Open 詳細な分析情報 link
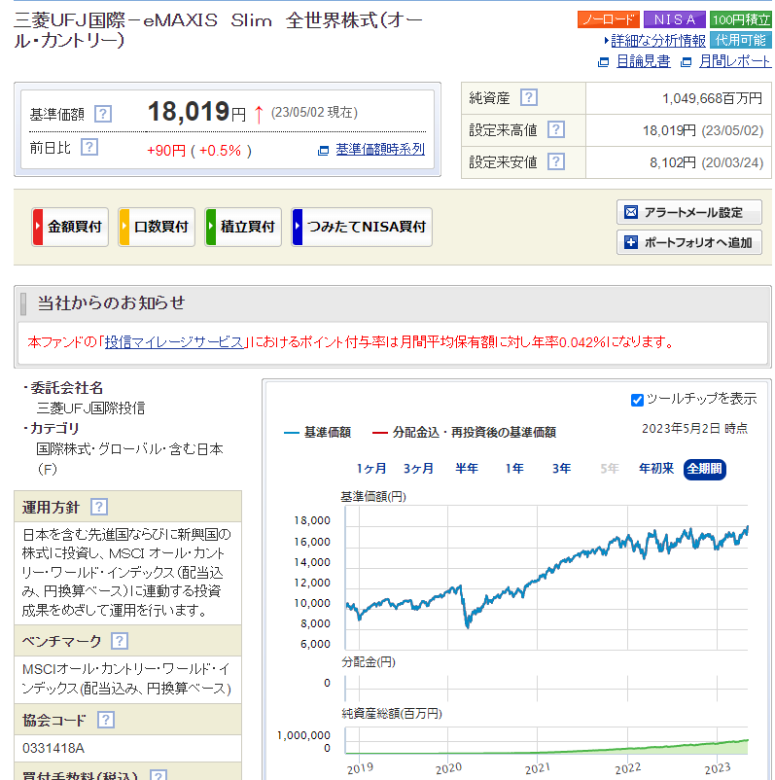This screenshot has width=775, height=780. [658, 41]
